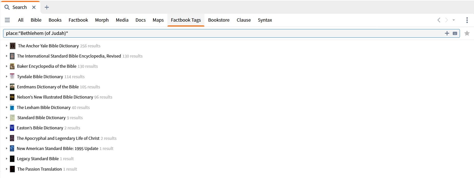The width and height of the screenshot is (474, 178).
Task: Expand Nelson's New Illustrated Bible Dictionary results
Action: point(6,97)
